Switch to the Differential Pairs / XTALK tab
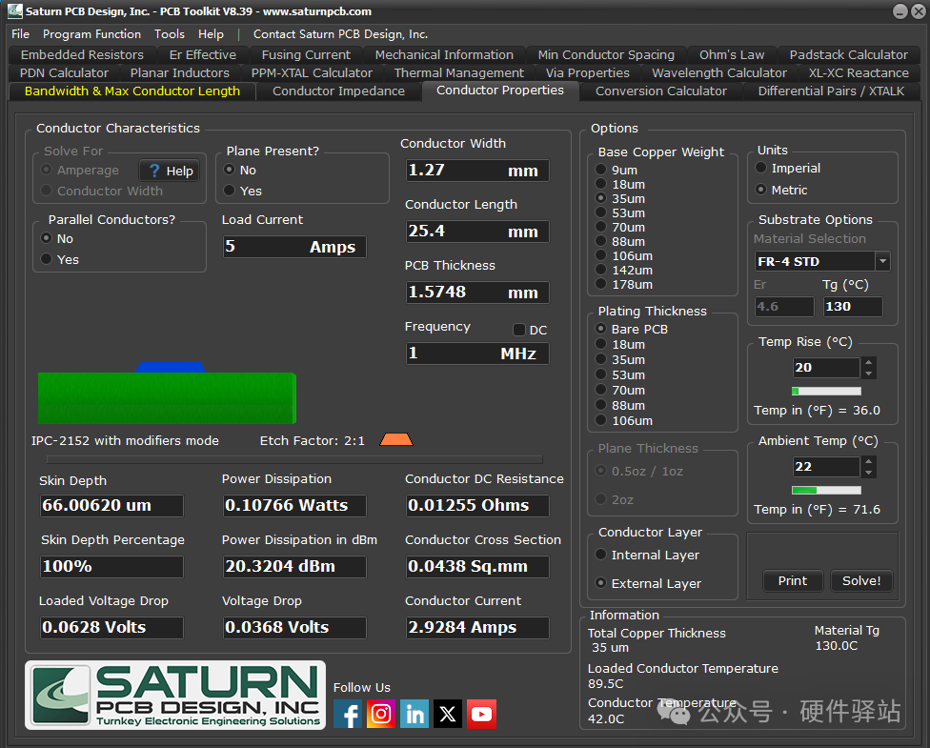This screenshot has height=748, width=930. pyautogui.click(x=831, y=91)
